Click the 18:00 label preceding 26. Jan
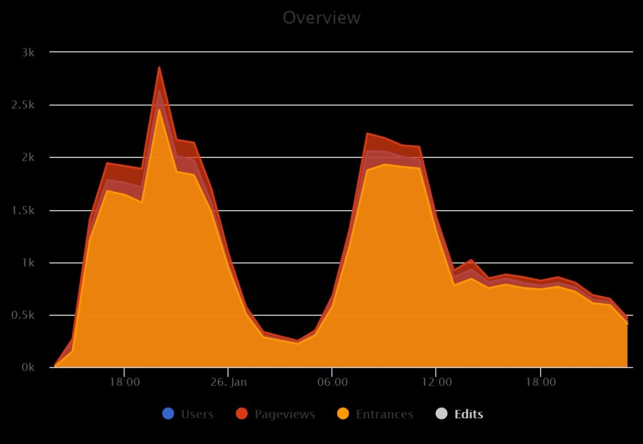Screen dimensions: 643x444 124,382
